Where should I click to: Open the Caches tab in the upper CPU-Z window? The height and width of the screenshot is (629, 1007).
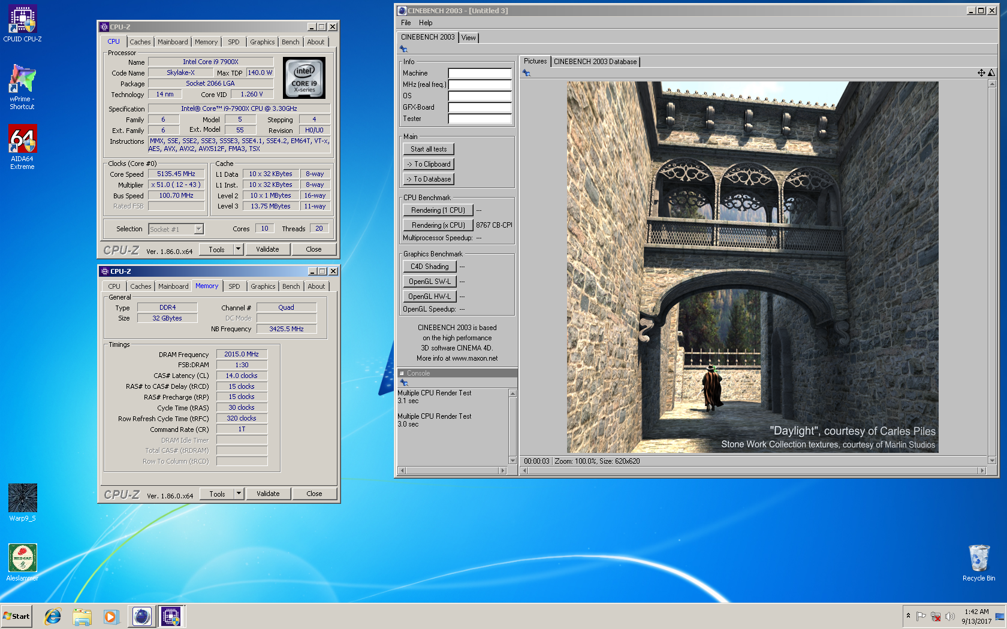(x=140, y=42)
